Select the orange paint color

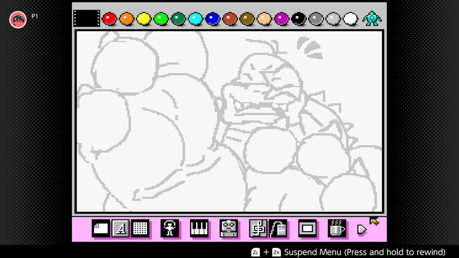tap(127, 19)
